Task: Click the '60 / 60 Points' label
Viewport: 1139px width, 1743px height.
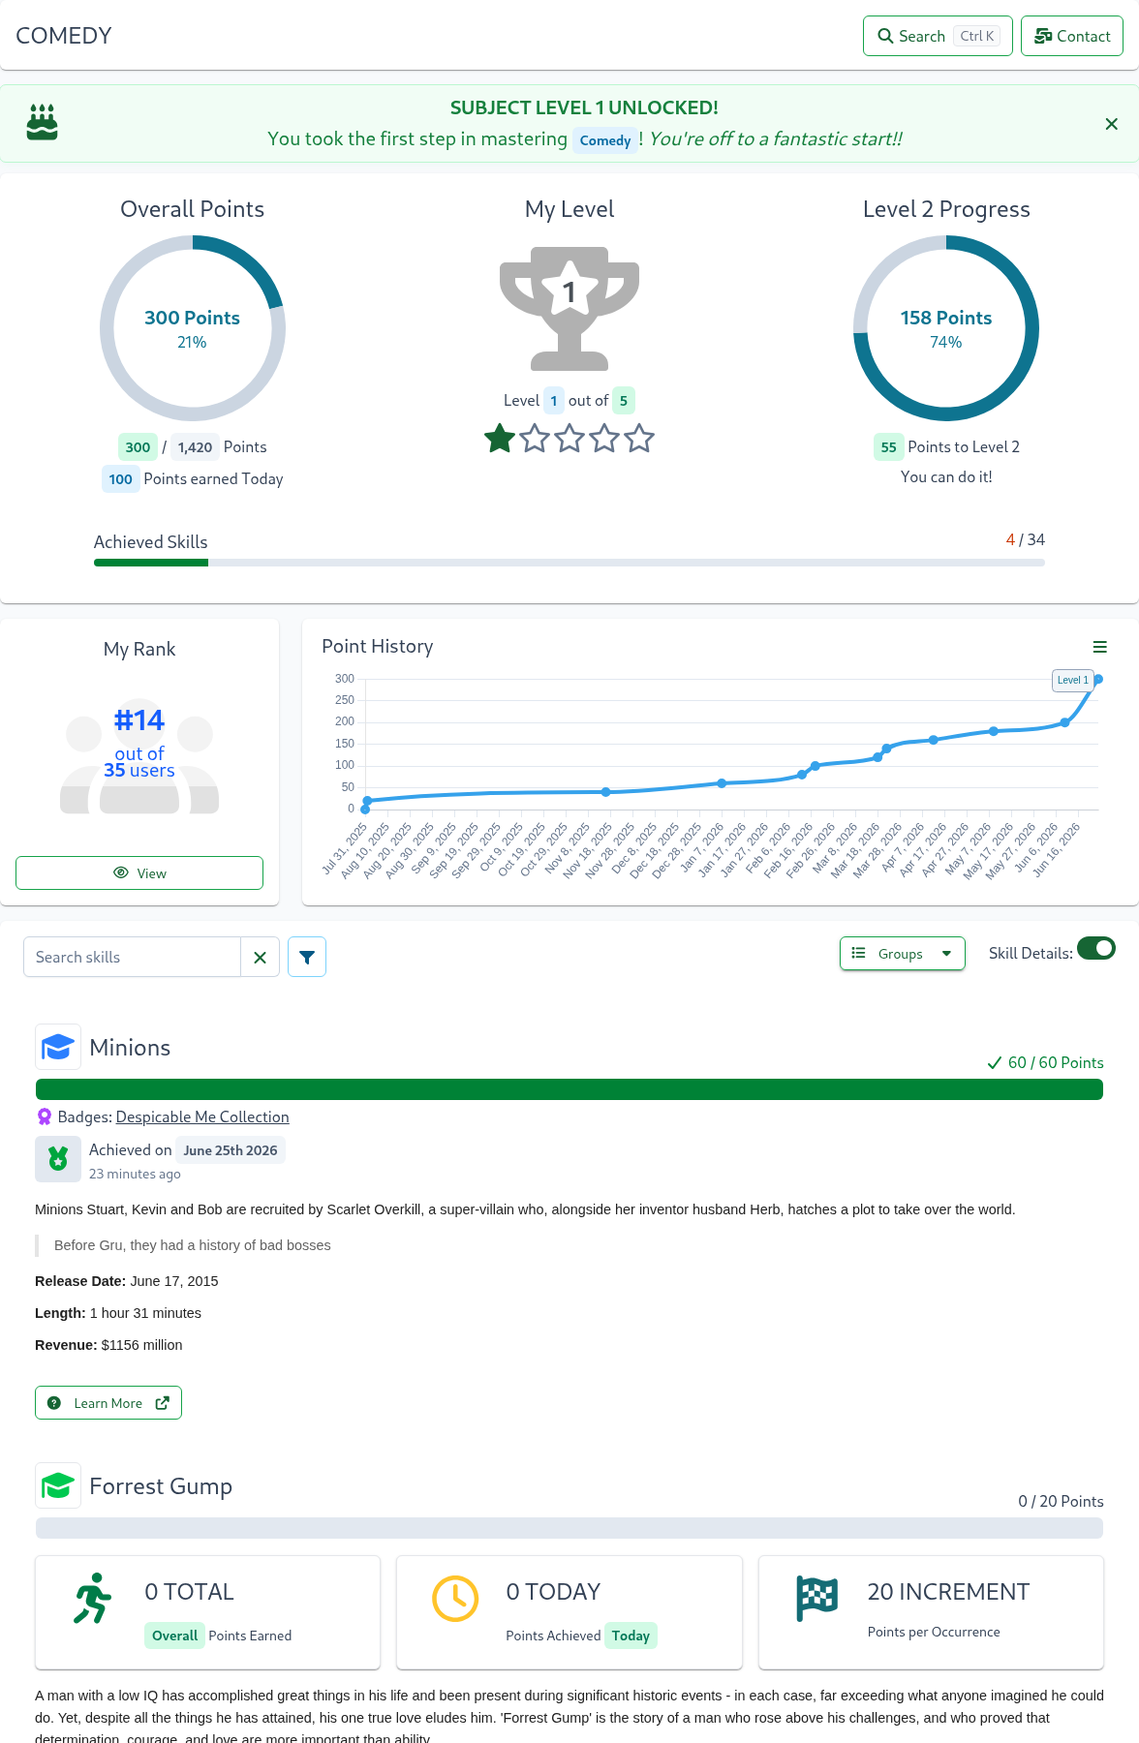Action: click(1056, 1062)
